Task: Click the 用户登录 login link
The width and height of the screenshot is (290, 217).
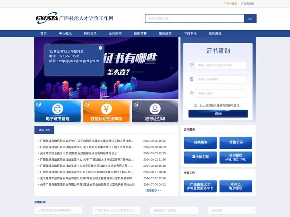Action: (232, 3)
